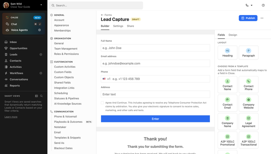Open AI Knowledge Sources settings
Screen dimensions: 271x154
tap(68, 104)
